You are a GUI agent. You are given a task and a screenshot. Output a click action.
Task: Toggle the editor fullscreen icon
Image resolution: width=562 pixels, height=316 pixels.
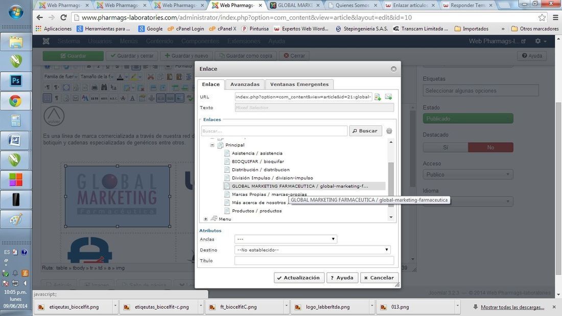coord(66,87)
